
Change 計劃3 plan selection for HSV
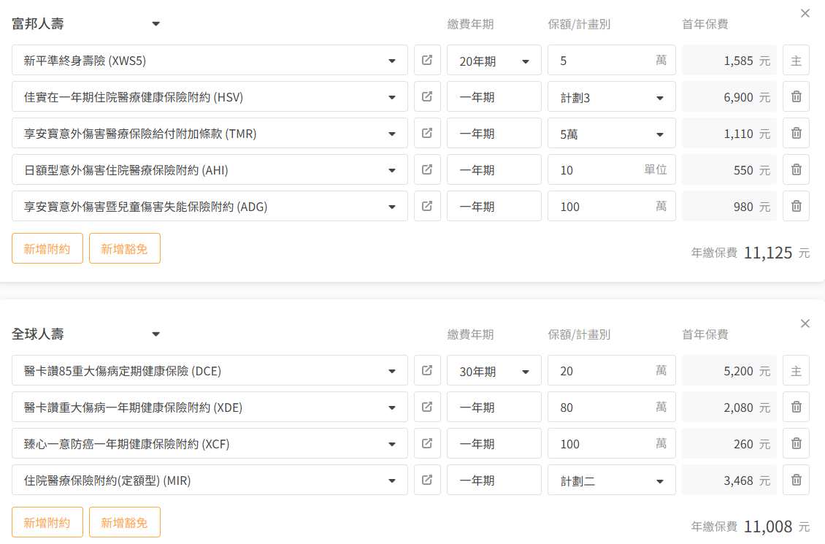point(611,97)
